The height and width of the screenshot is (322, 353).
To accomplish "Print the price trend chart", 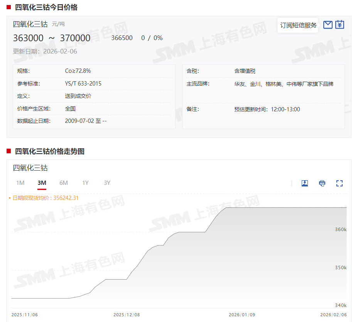I will (x=322, y=183).
